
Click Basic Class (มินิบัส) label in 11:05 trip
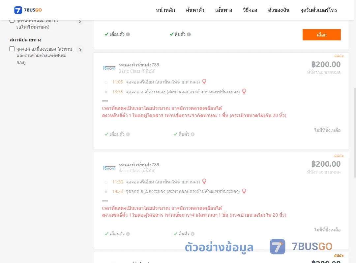pos(137,71)
